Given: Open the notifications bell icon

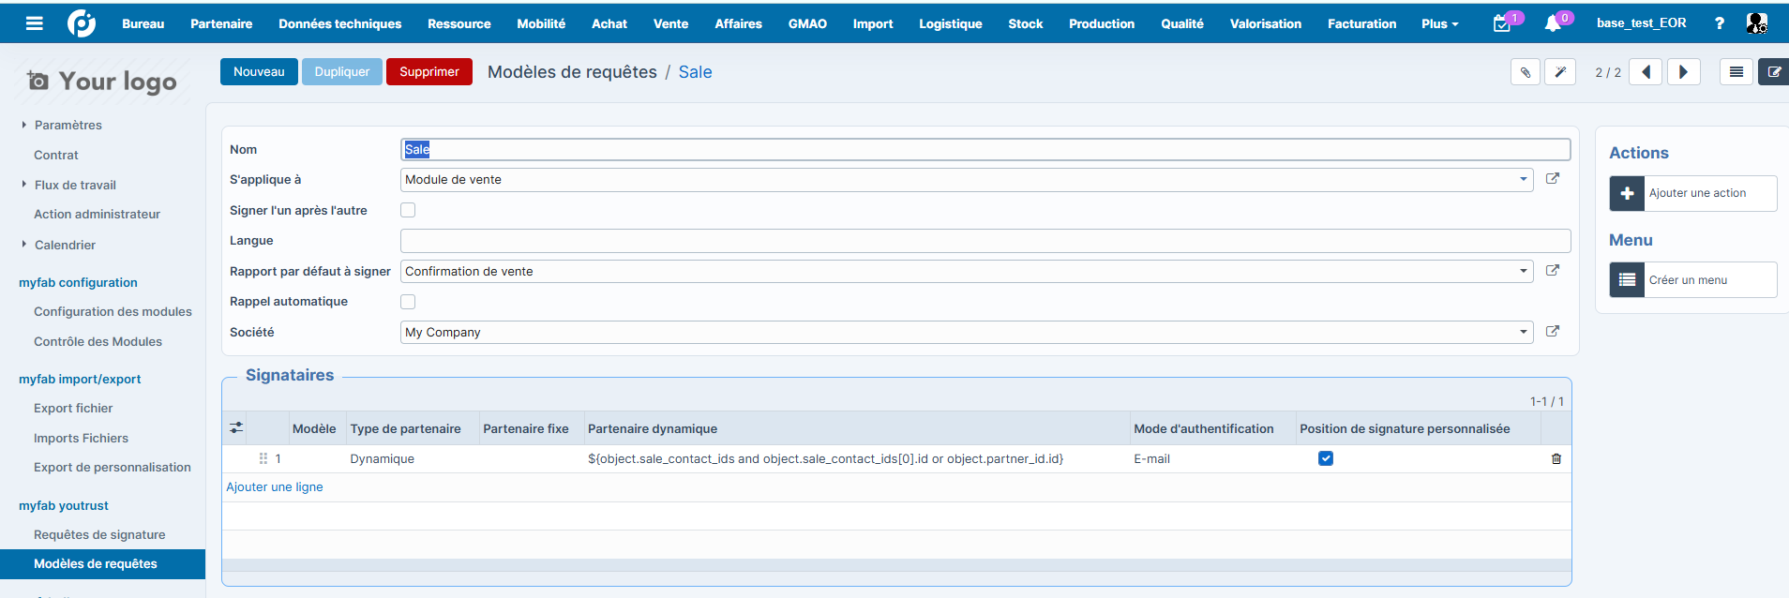Looking at the screenshot, I should pos(1553,23).
